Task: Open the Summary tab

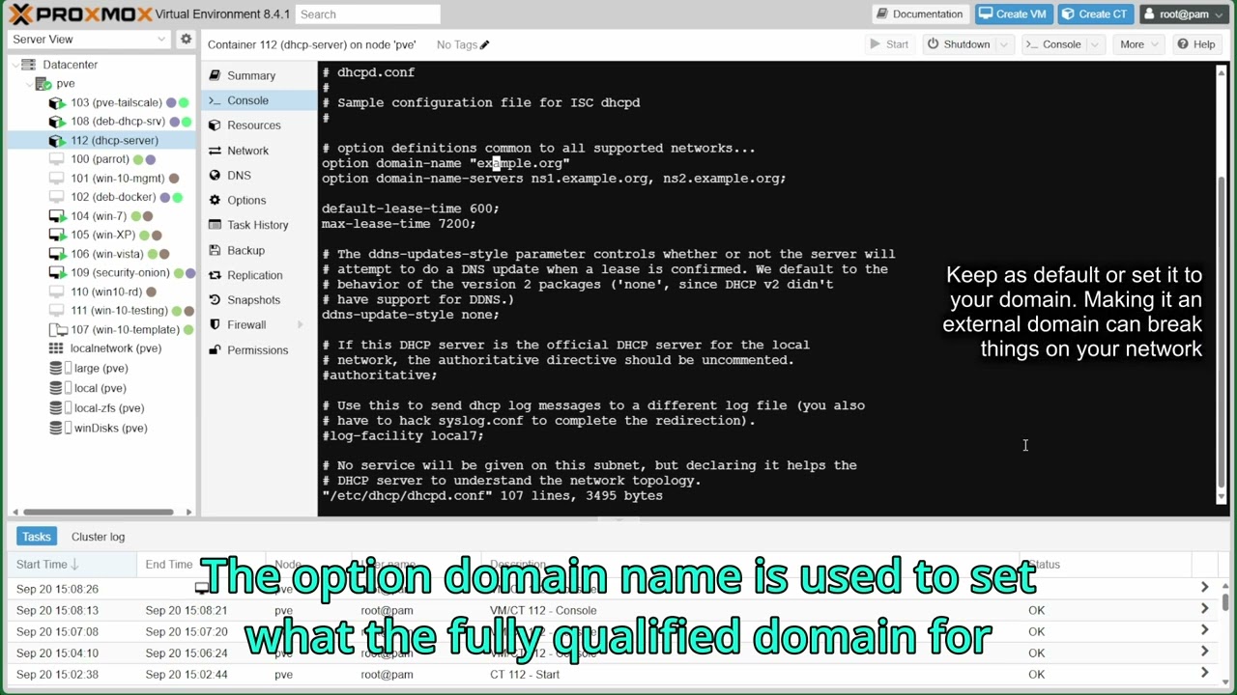Action: [251, 75]
